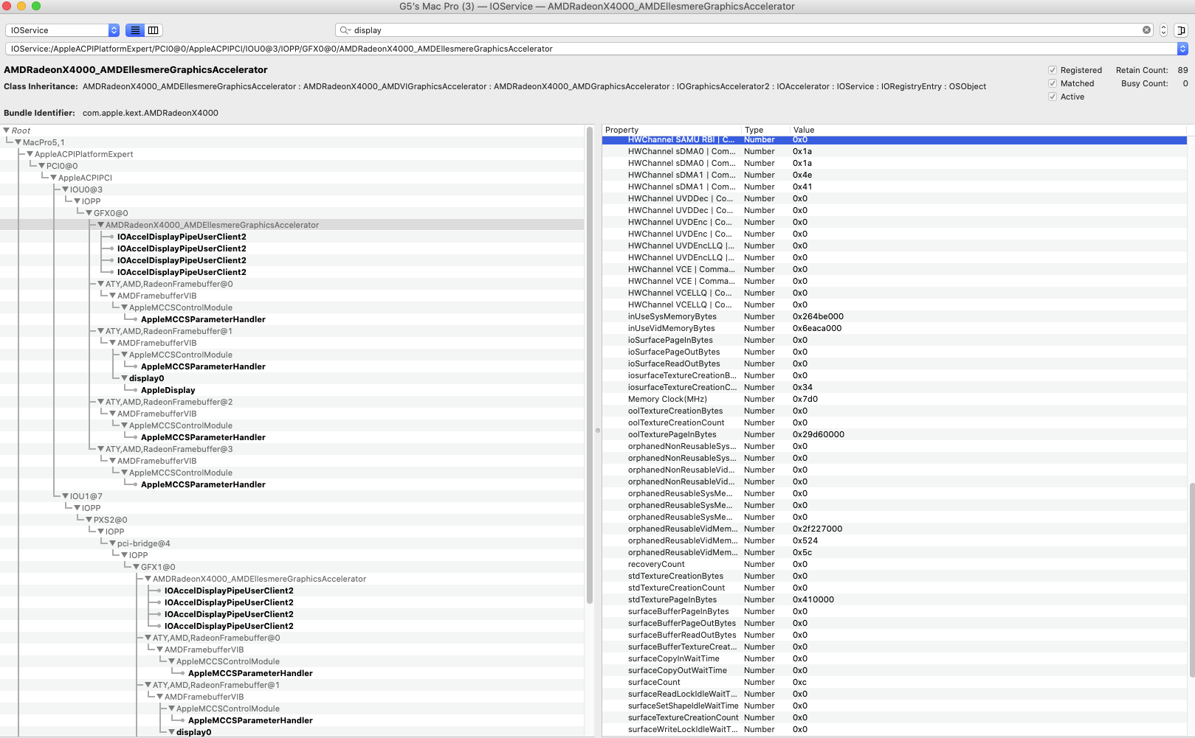Select the Memory Clock(MHz) property row

[x=894, y=399]
